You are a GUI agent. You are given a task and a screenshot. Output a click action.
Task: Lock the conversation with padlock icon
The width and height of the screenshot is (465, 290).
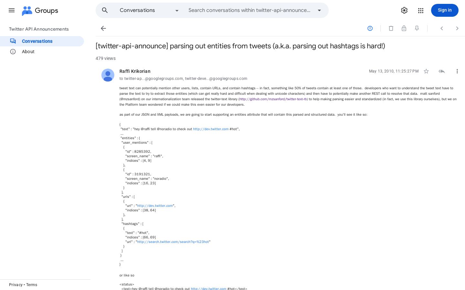(404, 28)
